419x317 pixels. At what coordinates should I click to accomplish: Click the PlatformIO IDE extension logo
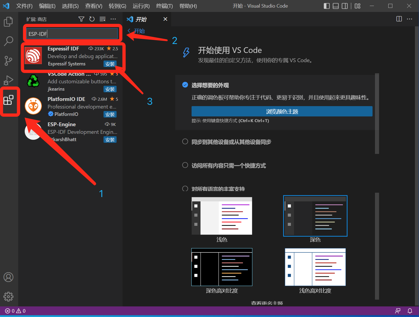coord(33,106)
